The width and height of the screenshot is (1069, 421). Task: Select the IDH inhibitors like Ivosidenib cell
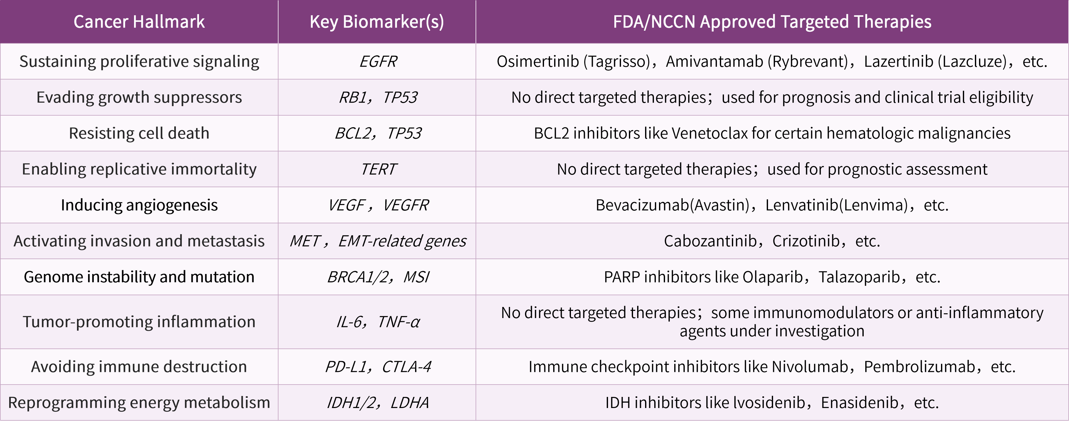[x=772, y=403]
